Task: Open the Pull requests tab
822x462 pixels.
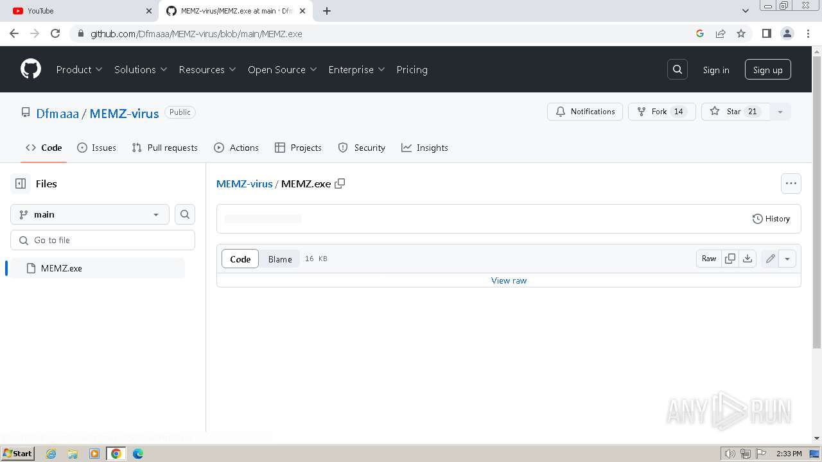Action: tap(164, 148)
